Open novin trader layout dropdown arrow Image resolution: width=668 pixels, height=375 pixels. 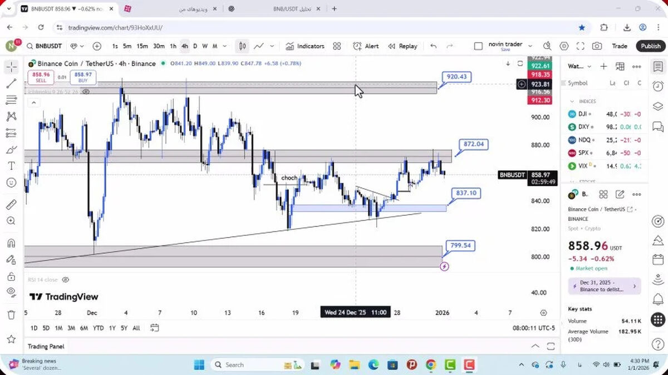pyautogui.click(x=531, y=46)
